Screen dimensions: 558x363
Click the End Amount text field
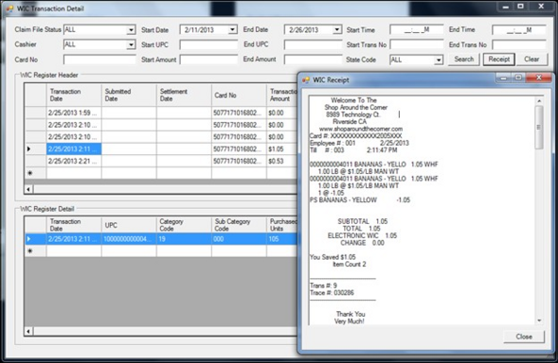(312, 59)
